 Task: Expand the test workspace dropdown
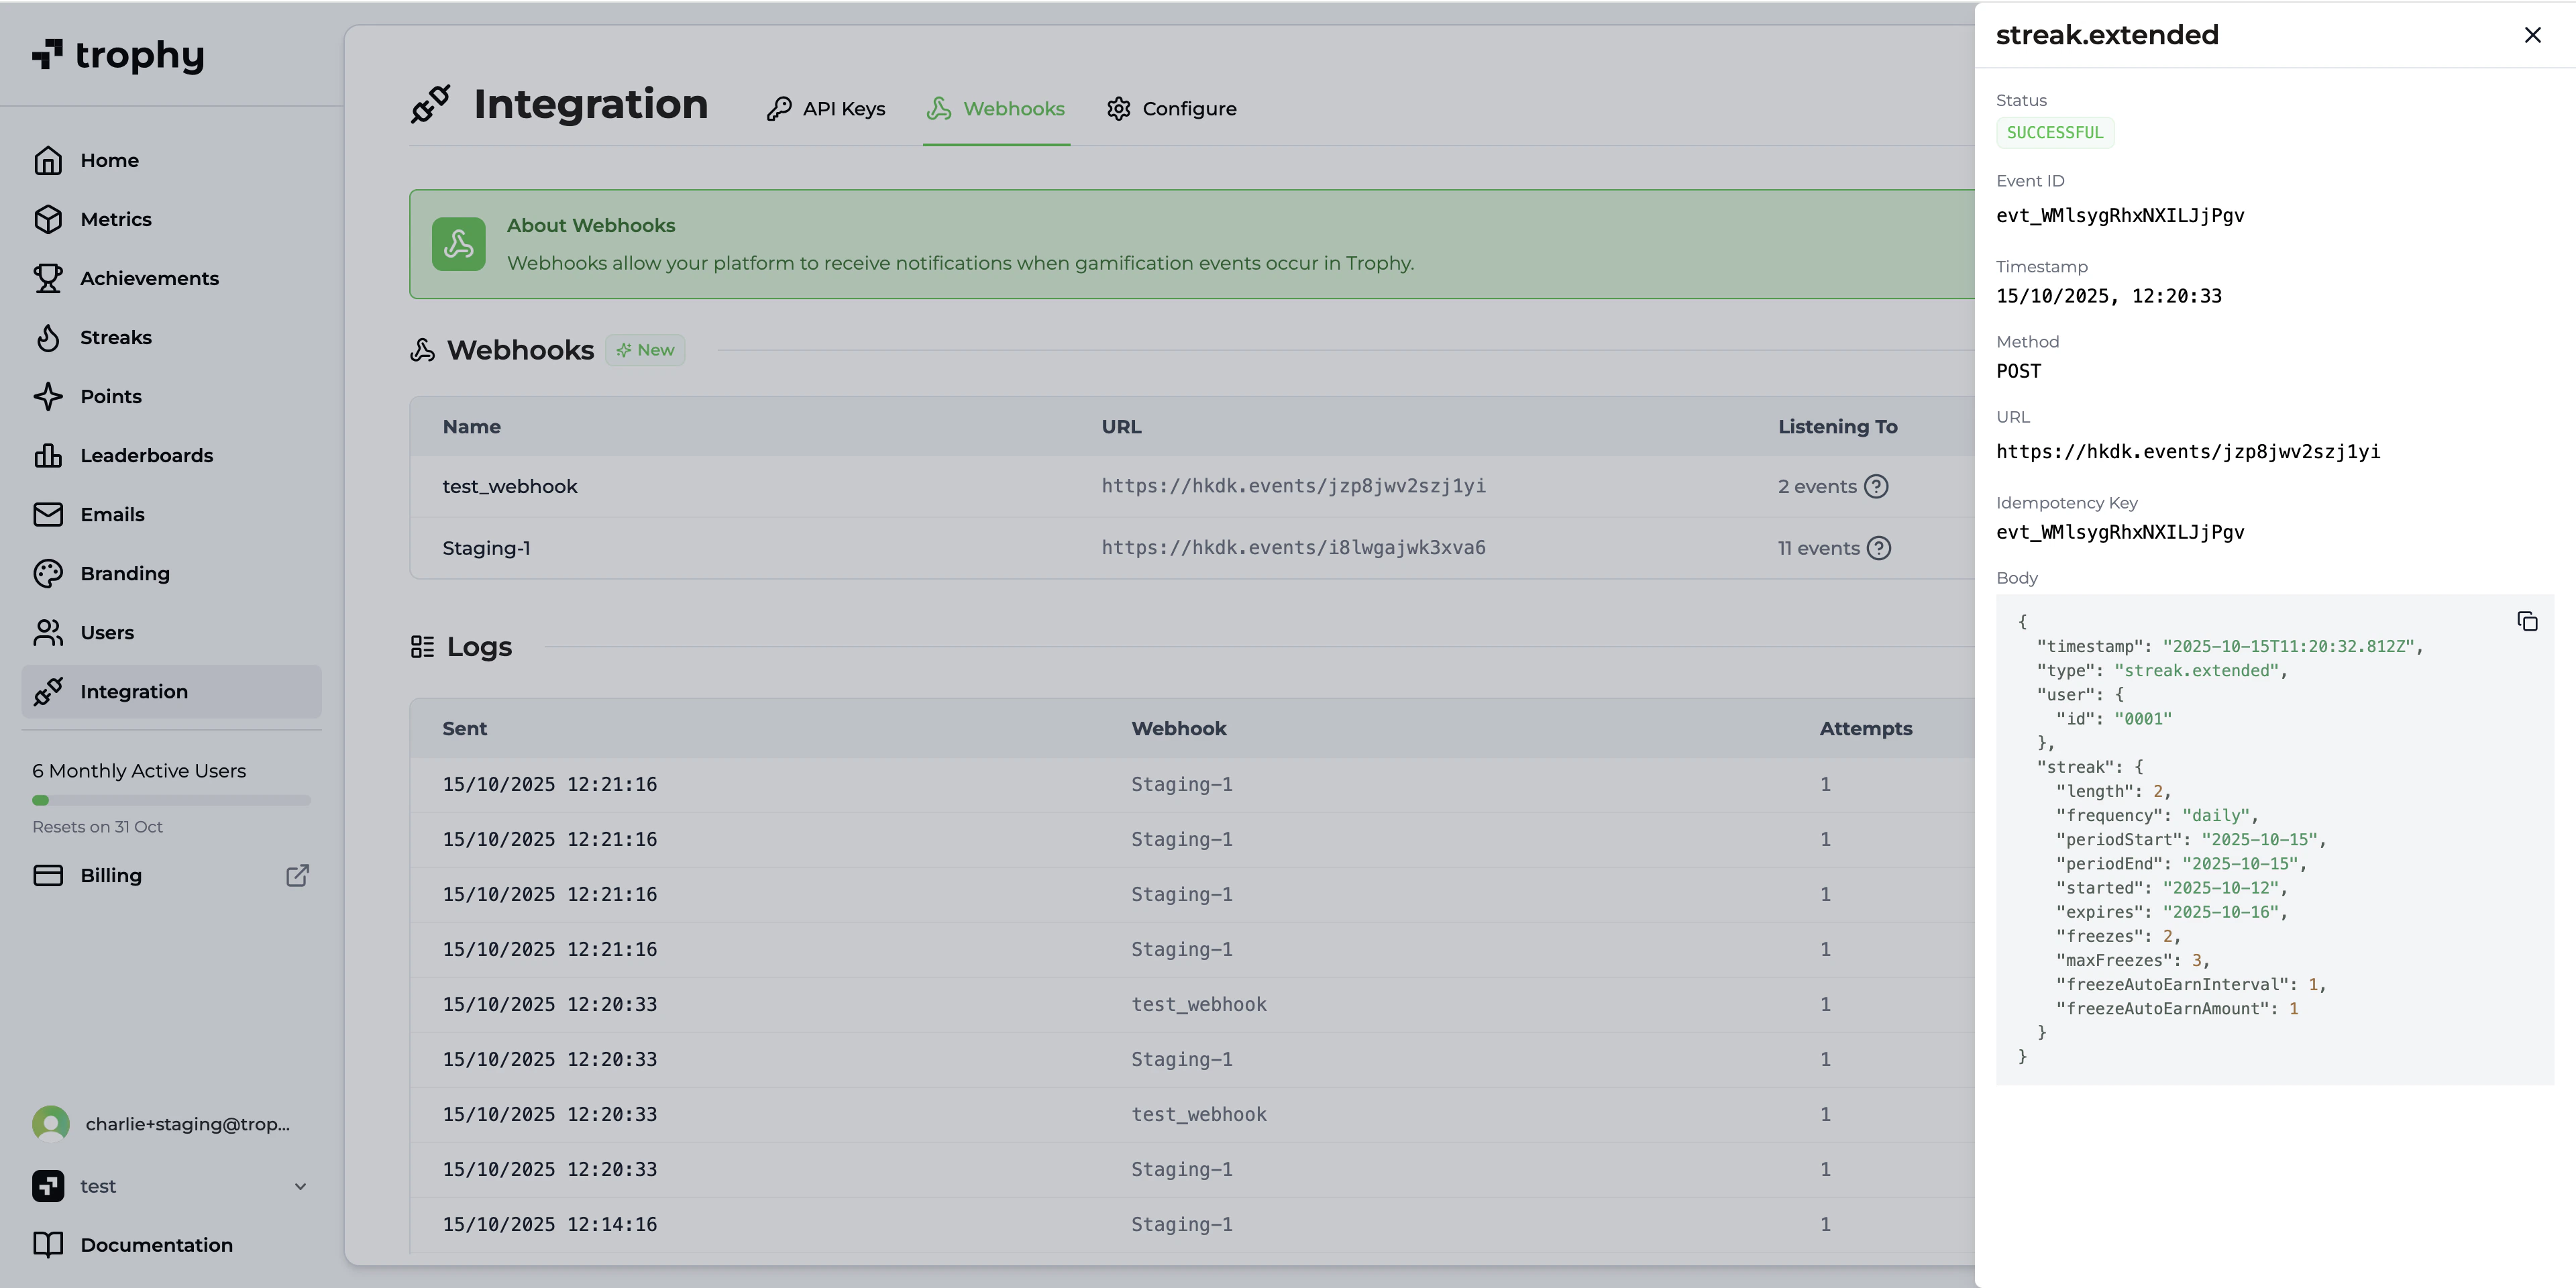(x=300, y=1186)
